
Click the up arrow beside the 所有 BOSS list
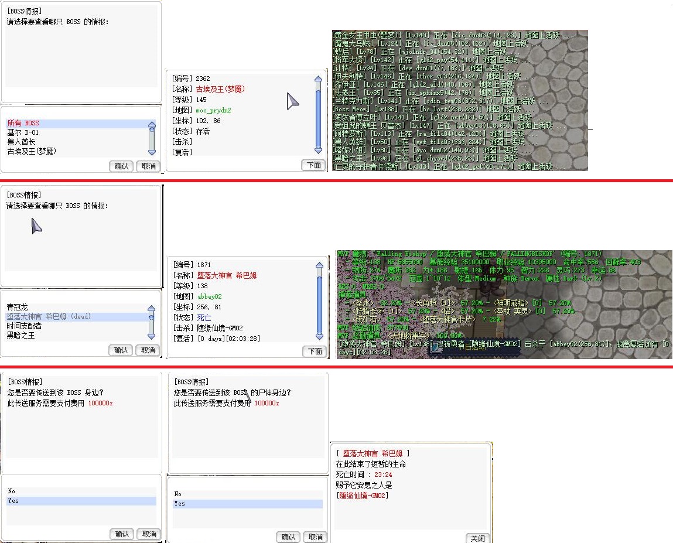tap(152, 125)
